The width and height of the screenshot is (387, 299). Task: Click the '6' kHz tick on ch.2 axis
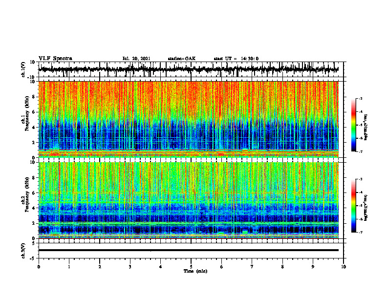tap(34, 193)
